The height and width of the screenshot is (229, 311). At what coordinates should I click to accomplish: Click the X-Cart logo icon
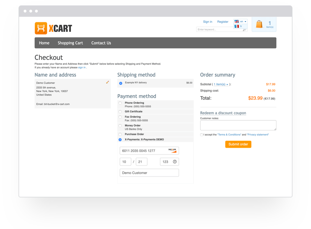pos(41,28)
